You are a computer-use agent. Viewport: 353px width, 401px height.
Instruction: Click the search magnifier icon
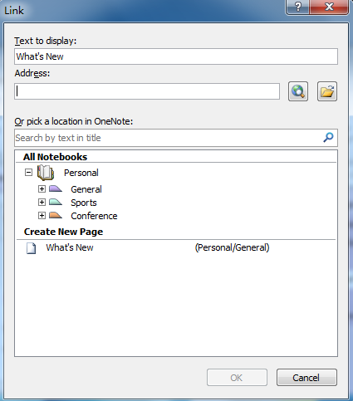pos(328,138)
